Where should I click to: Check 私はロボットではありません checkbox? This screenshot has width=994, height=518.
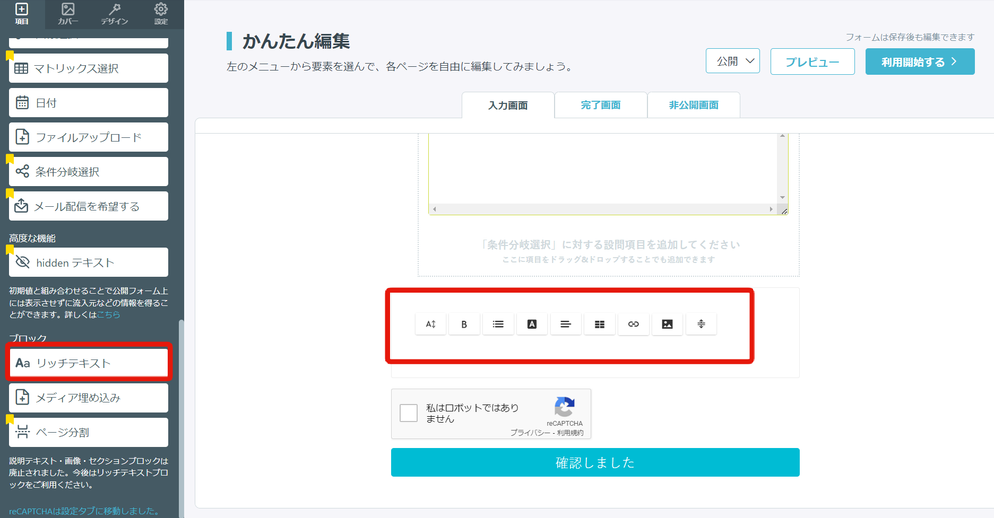[409, 413]
